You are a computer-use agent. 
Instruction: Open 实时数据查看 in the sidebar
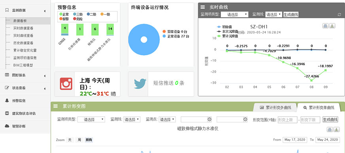[x=23, y=28]
